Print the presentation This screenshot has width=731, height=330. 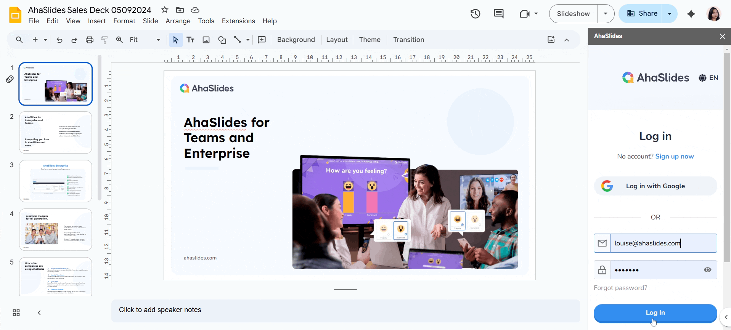click(90, 40)
